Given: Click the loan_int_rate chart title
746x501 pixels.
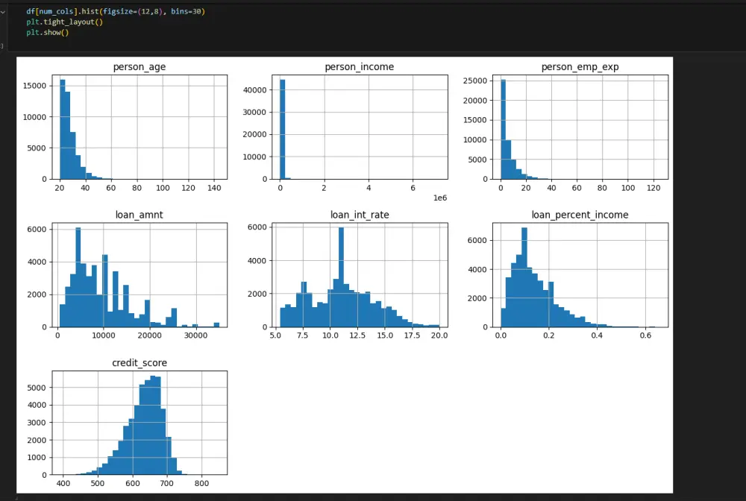Looking at the screenshot, I should pos(360,215).
